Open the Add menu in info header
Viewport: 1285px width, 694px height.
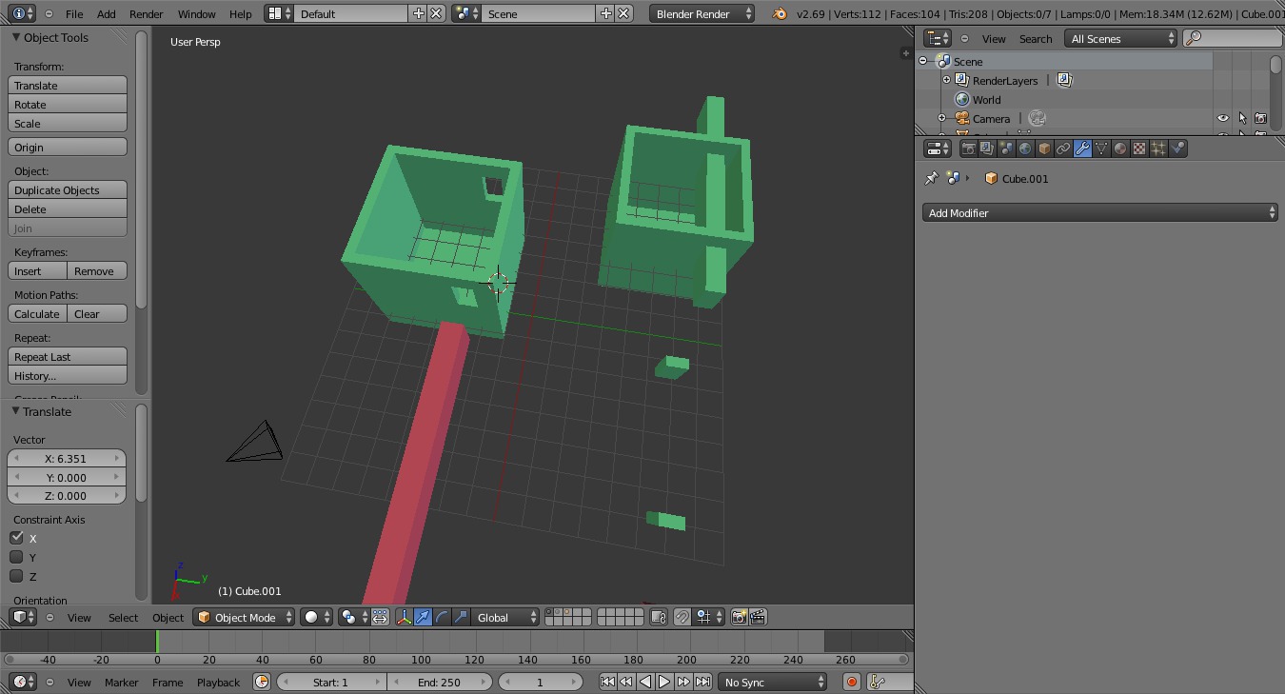pyautogui.click(x=107, y=13)
